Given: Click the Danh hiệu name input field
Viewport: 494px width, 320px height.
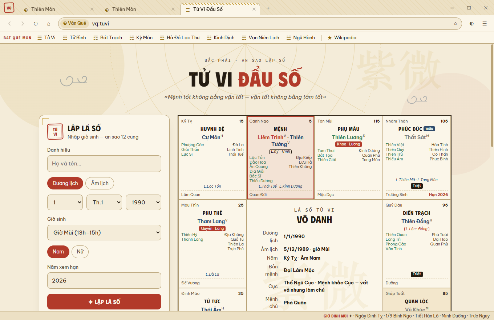Looking at the screenshot, I should click(104, 164).
